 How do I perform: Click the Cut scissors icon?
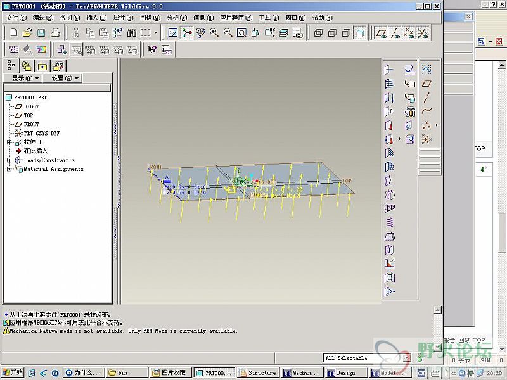coord(76,33)
